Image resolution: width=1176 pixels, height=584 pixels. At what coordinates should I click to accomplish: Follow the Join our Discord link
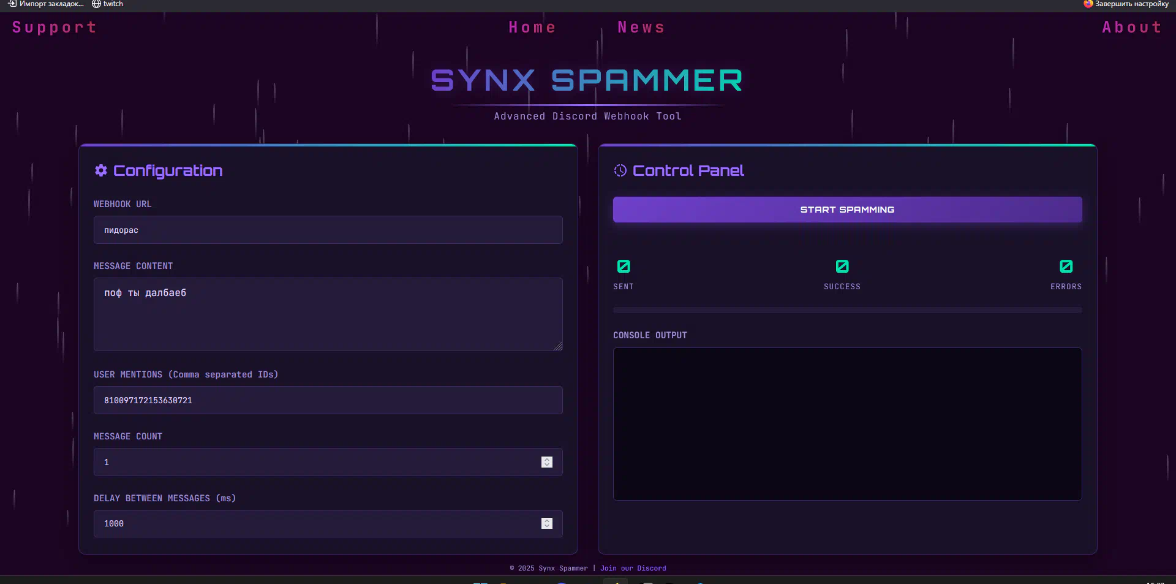(x=633, y=568)
